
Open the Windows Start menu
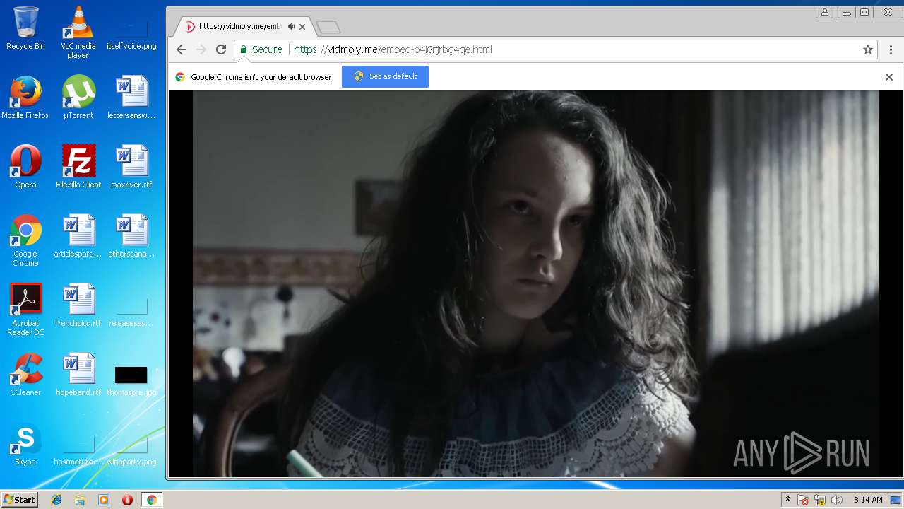tap(19, 500)
